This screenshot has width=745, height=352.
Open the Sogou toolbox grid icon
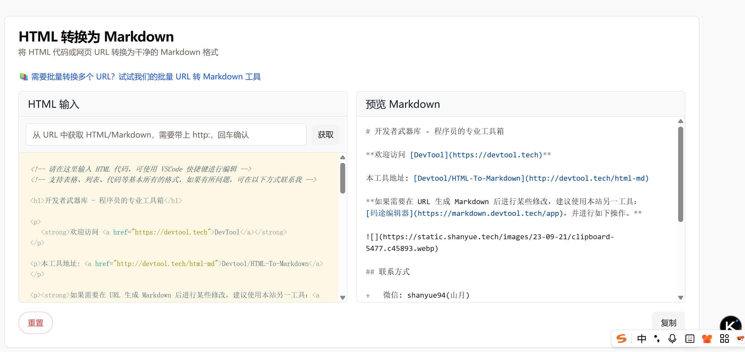point(724,338)
